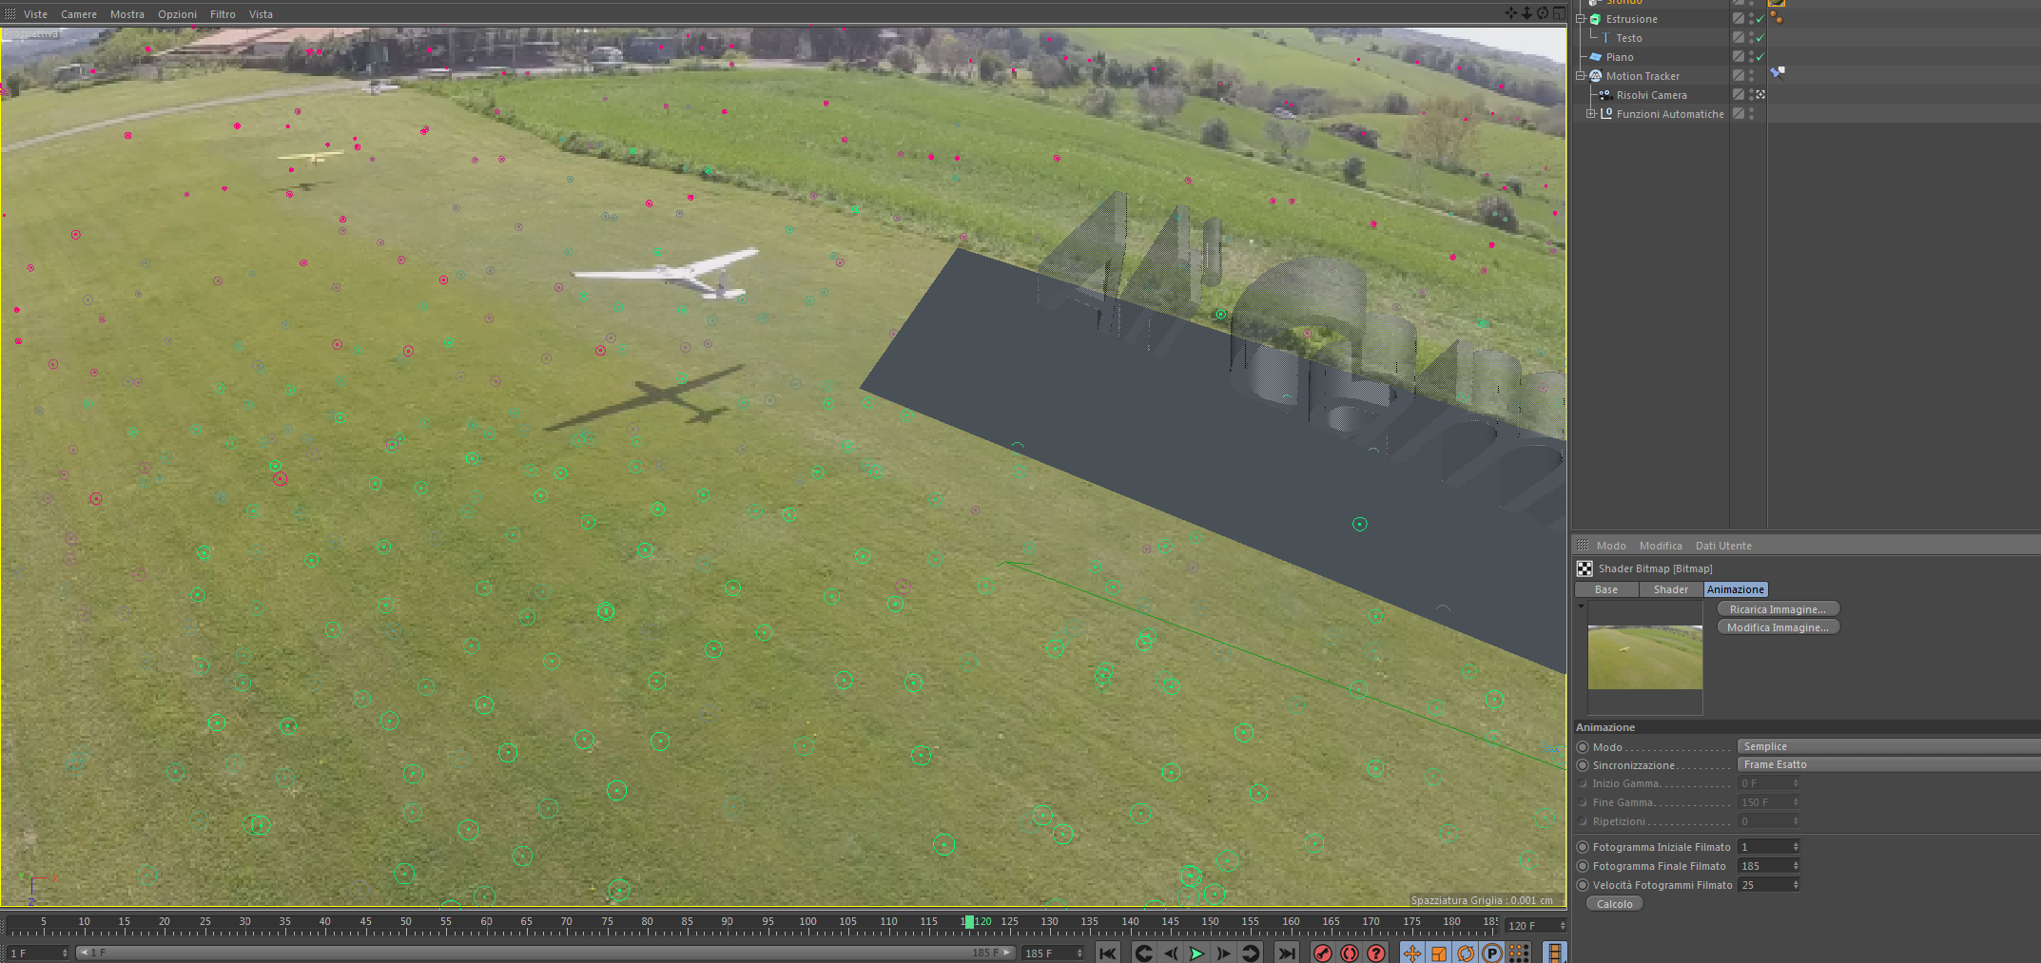Open the Modifica attribute manager menu

point(1661,546)
